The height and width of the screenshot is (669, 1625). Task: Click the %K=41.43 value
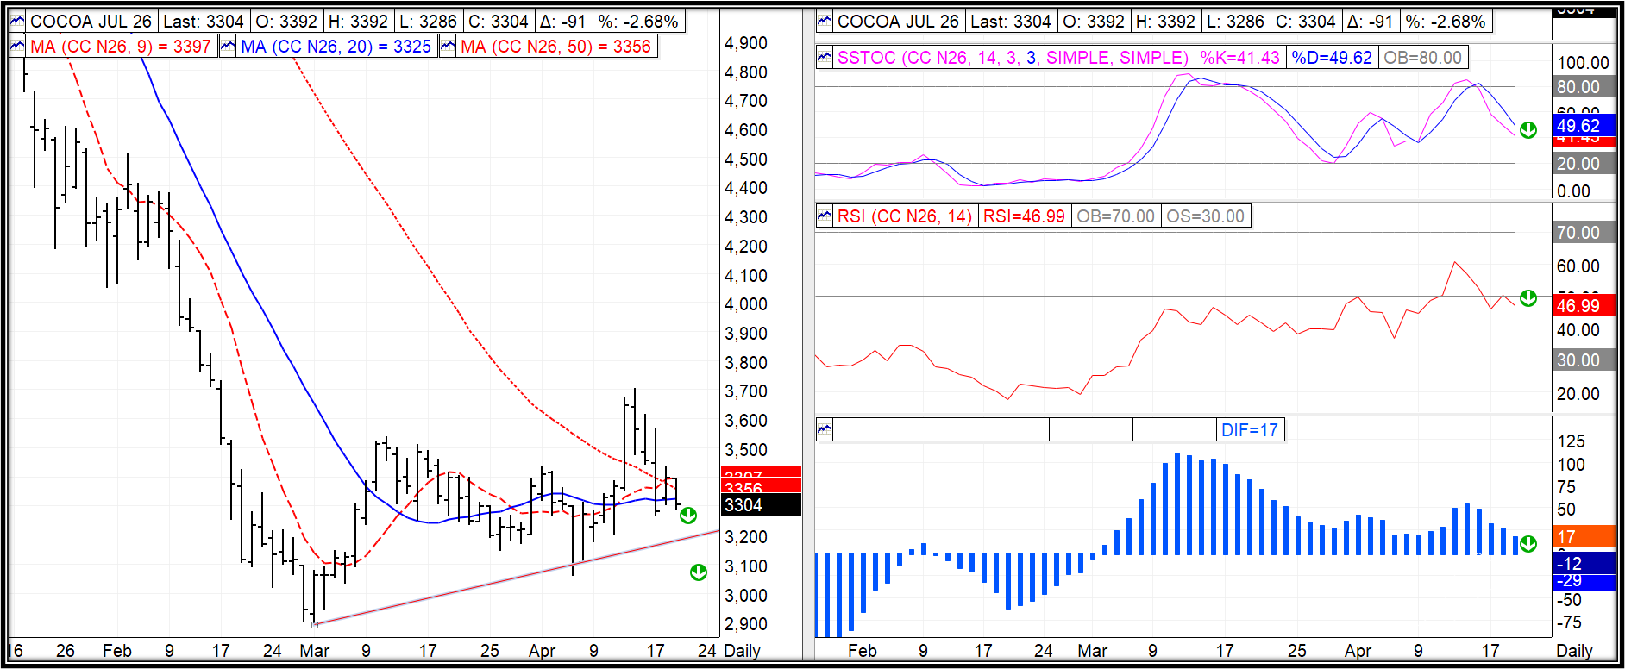click(1240, 58)
